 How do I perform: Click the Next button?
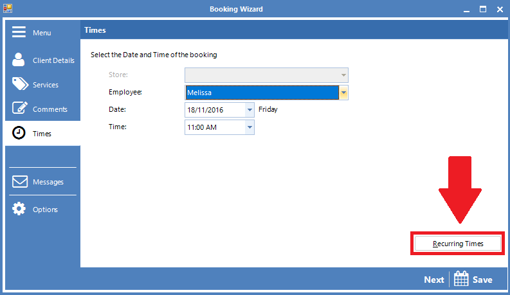click(x=433, y=280)
